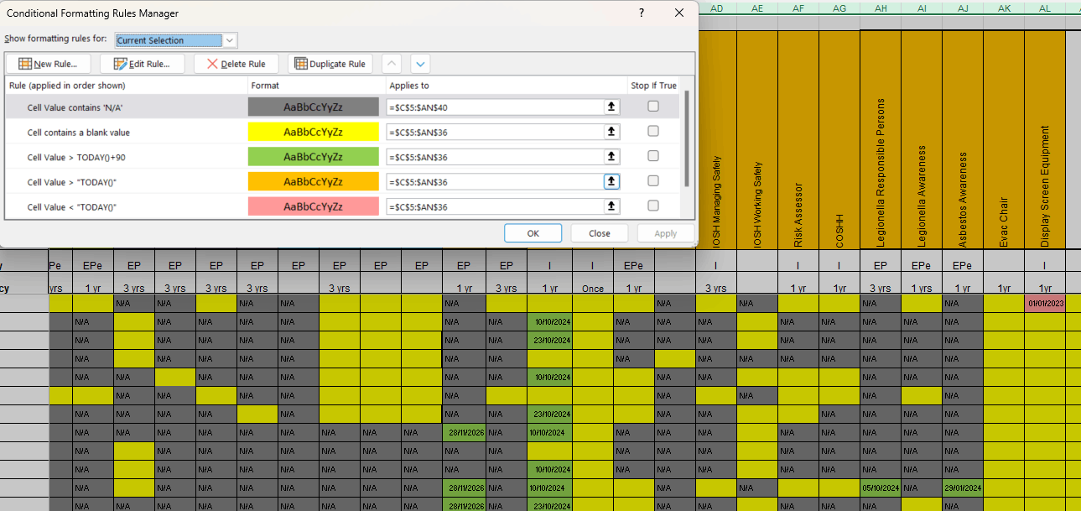This screenshot has height=511, width=1081.
Task: Delete the selected formatting rule
Action: click(236, 64)
